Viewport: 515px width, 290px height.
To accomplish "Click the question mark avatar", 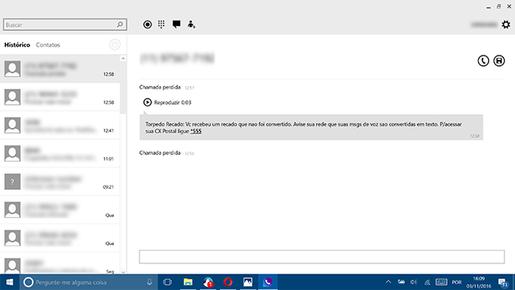I will (13, 182).
